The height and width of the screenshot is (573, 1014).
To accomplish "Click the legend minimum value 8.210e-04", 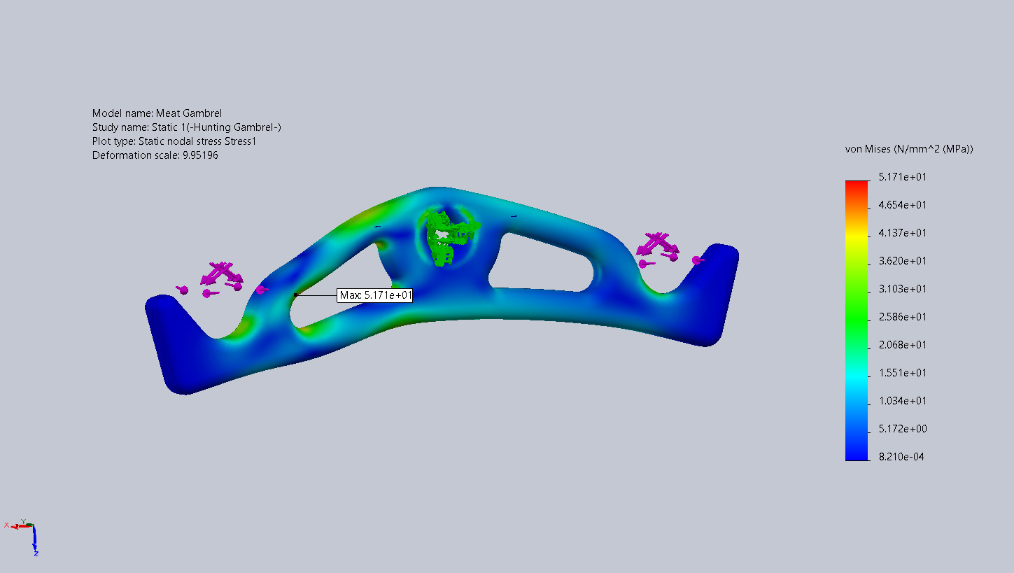I will pyautogui.click(x=903, y=457).
